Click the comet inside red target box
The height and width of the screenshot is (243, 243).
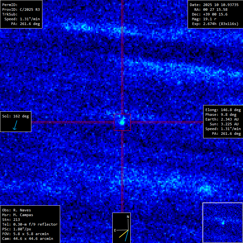click(122, 122)
